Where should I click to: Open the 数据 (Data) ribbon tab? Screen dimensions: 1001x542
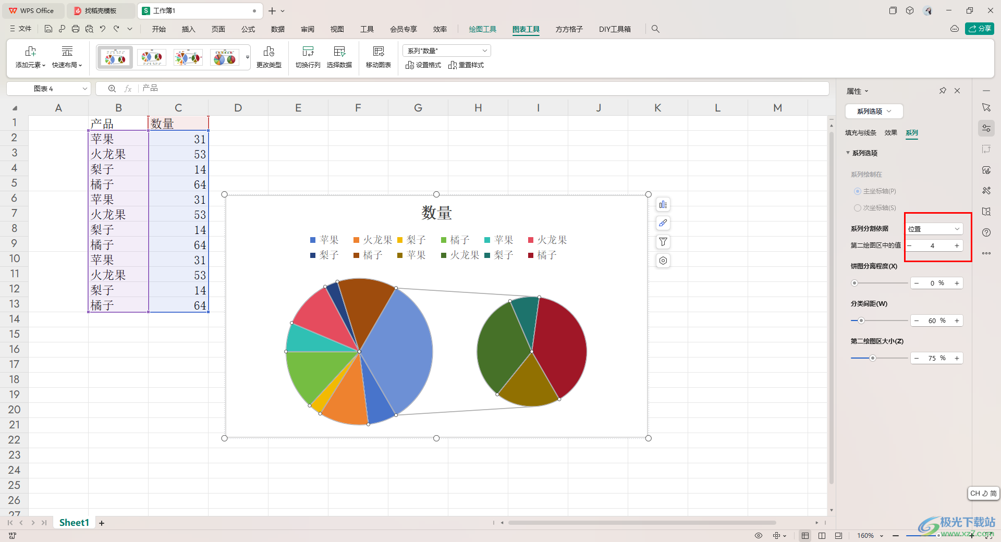coord(278,29)
